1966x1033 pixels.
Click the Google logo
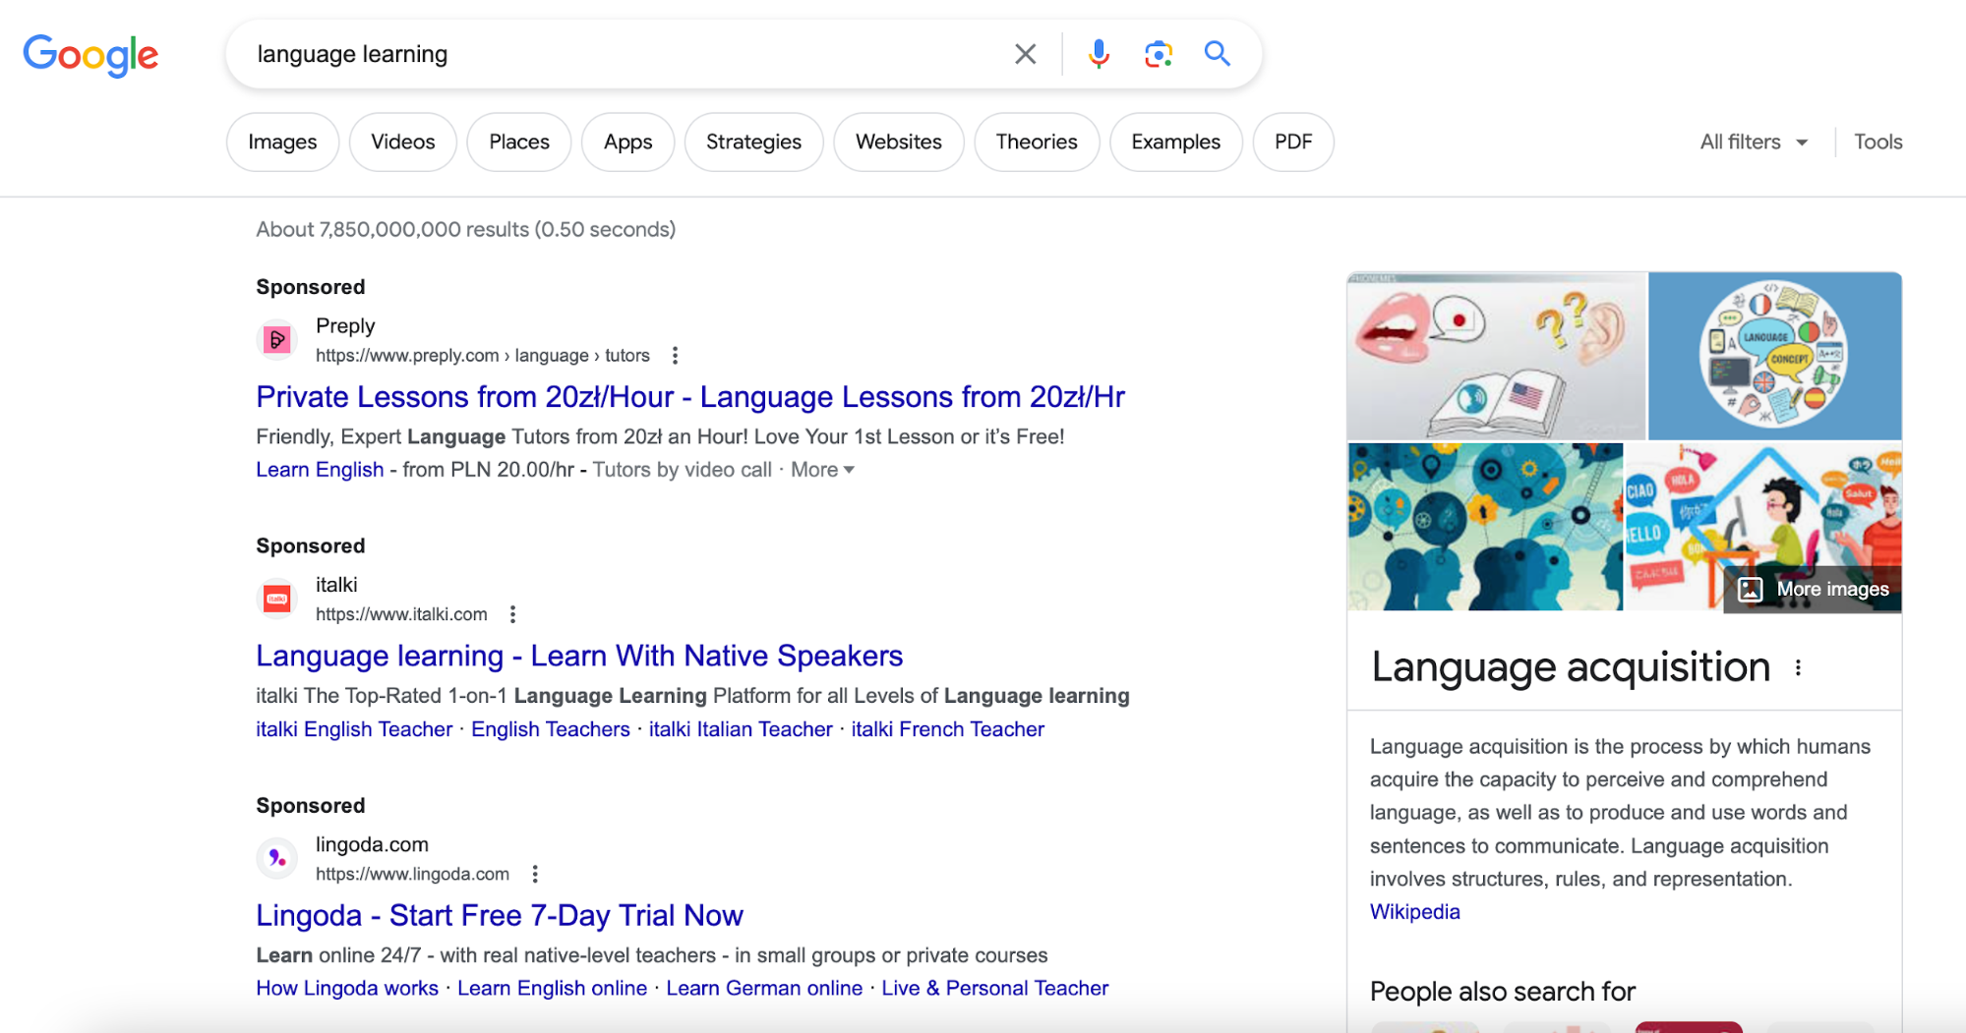[x=90, y=55]
